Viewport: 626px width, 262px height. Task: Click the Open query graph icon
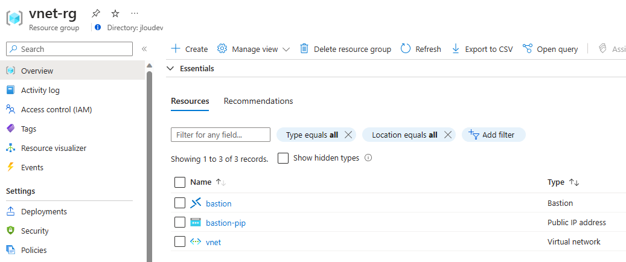[528, 49]
